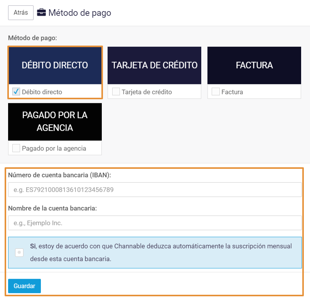This screenshot has height=299, width=310.
Task: Click the 'Número de cuenta bancaria (IBAN):' label
Action: coord(59,175)
